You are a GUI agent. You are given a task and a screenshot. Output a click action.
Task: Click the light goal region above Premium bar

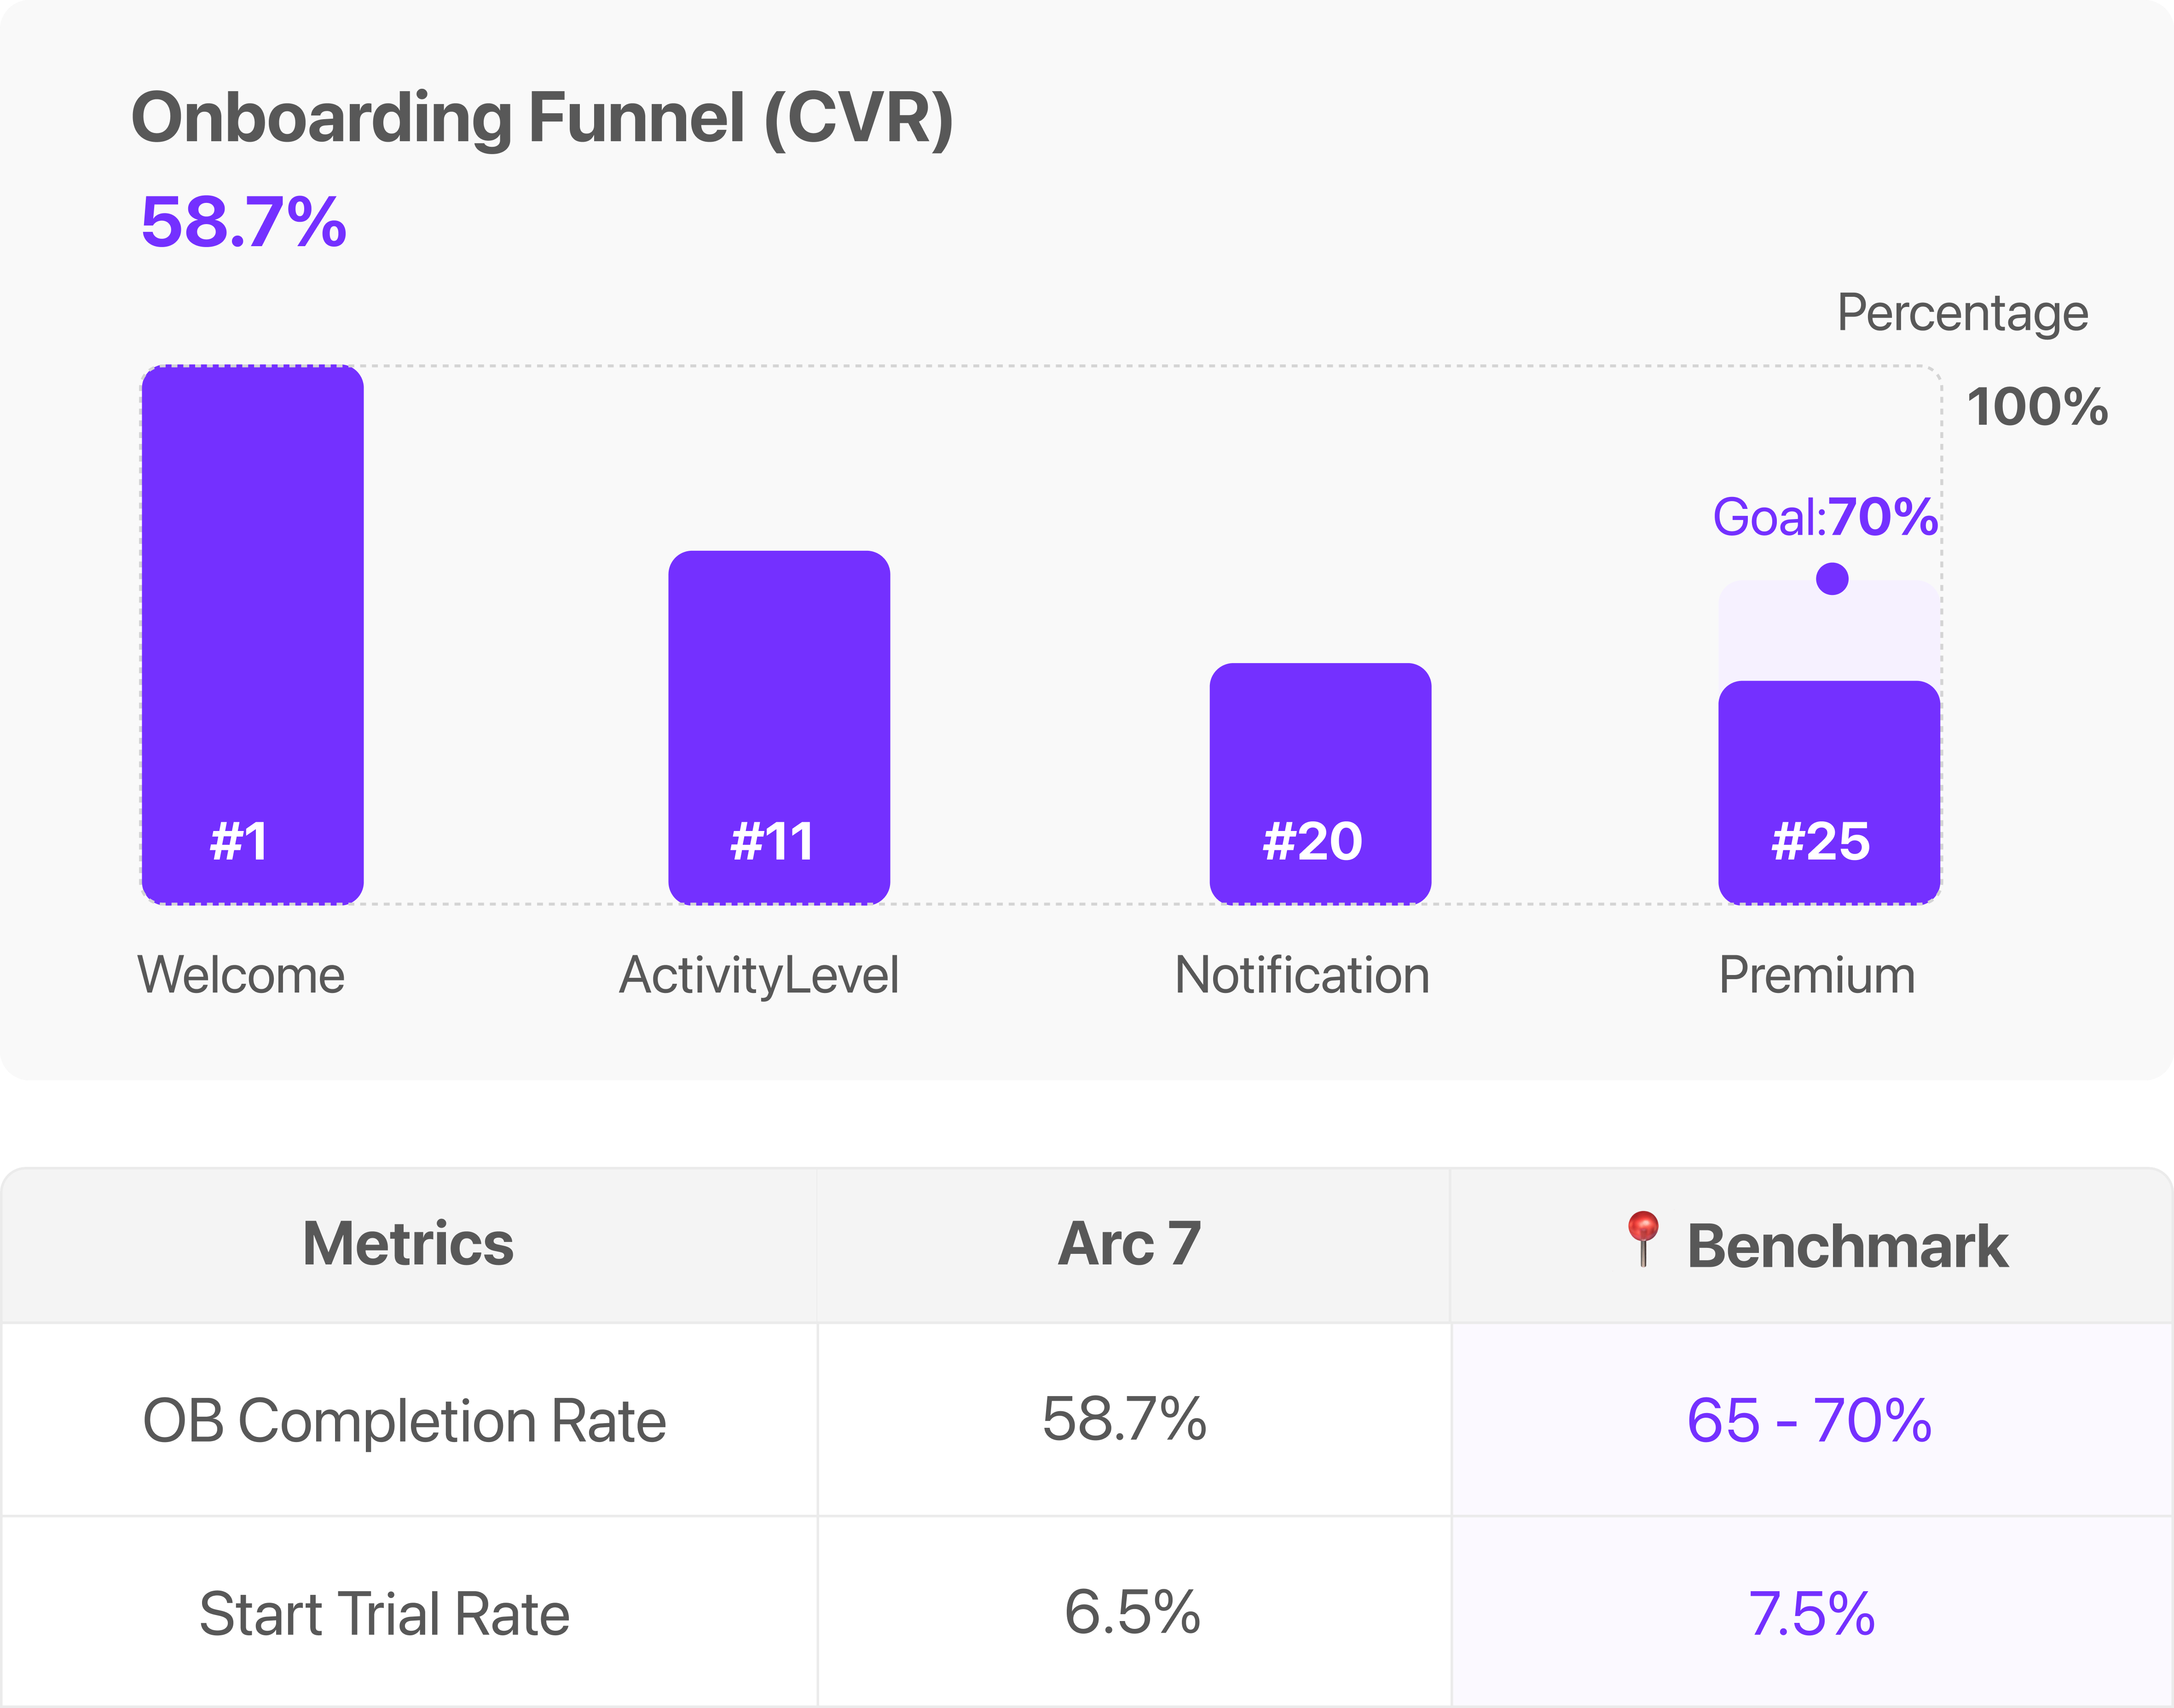(1829, 631)
